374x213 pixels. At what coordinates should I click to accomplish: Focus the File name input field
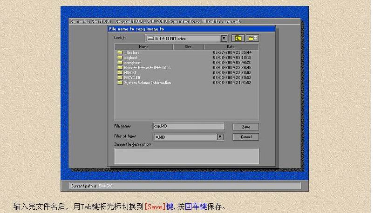(x=189, y=126)
